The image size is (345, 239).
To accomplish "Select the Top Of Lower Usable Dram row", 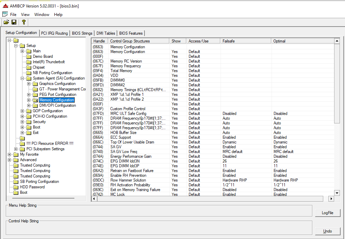I will coord(212,142).
